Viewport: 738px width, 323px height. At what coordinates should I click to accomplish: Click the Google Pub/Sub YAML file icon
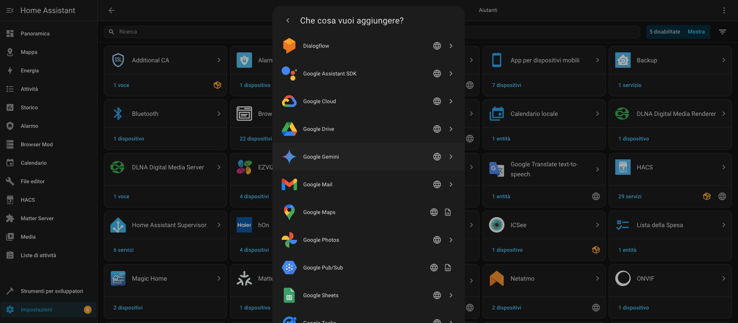(448, 268)
